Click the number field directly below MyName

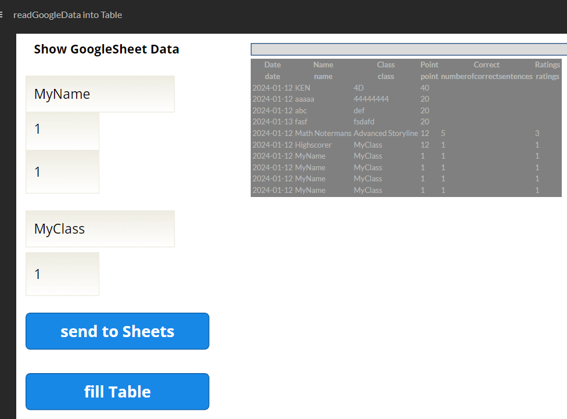(62, 129)
